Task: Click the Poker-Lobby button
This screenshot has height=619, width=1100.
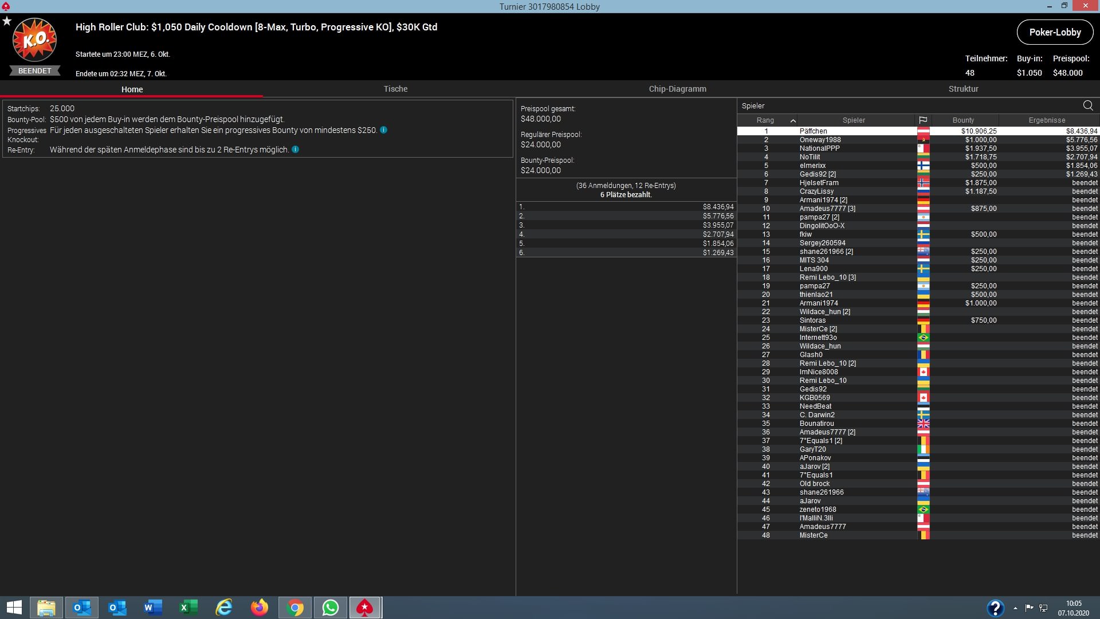Action: (1055, 32)
